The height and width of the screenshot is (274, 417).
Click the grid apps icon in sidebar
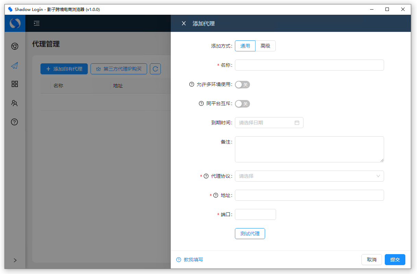14,84
